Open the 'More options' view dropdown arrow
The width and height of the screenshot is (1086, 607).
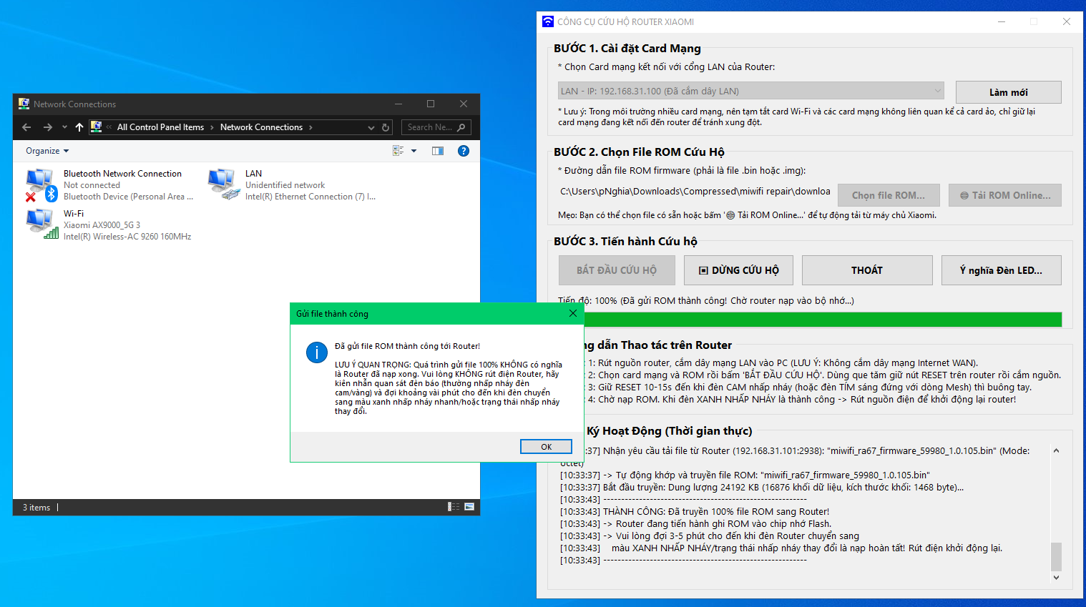(414, 151)
